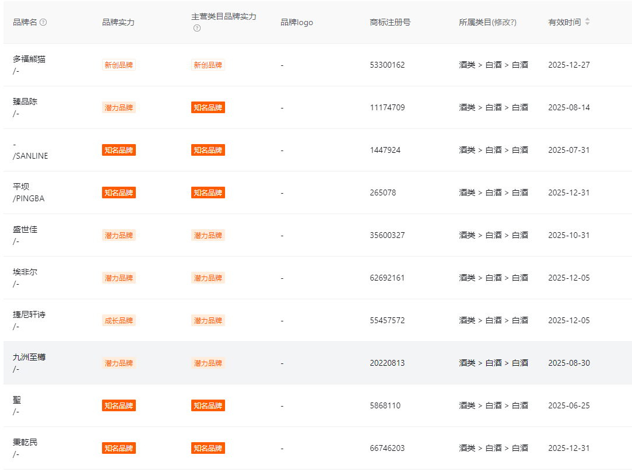The width and height of the screenshot is (632, 476).
Task: Click the 品牌logo column header
Action: [x=297, y=22]
